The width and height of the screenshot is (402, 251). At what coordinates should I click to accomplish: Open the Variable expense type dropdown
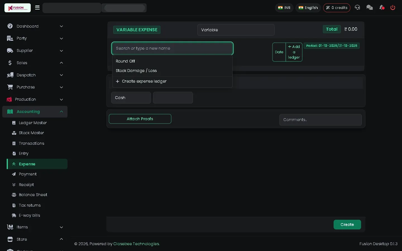pyautogui.click(x=236, y=30)
